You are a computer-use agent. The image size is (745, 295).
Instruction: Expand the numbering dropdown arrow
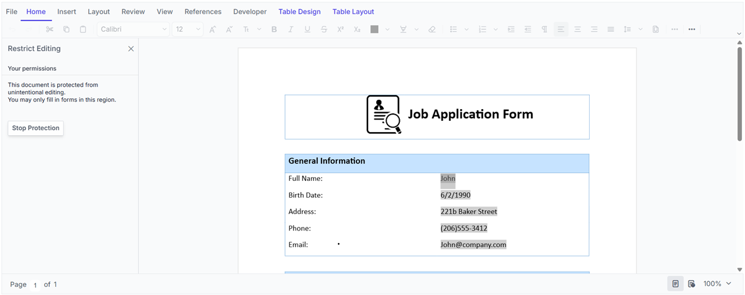coord(495,29)
